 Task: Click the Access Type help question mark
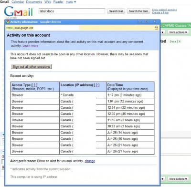pos(34,85)
